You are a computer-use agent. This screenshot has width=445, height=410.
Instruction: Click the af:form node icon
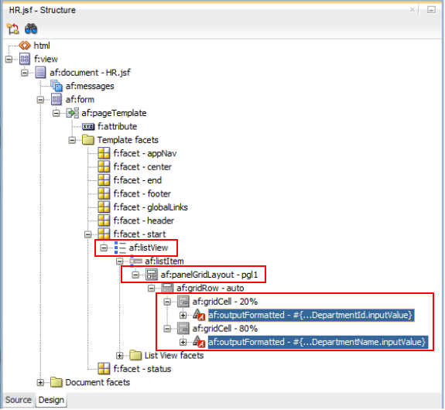[x=56, y=100]
